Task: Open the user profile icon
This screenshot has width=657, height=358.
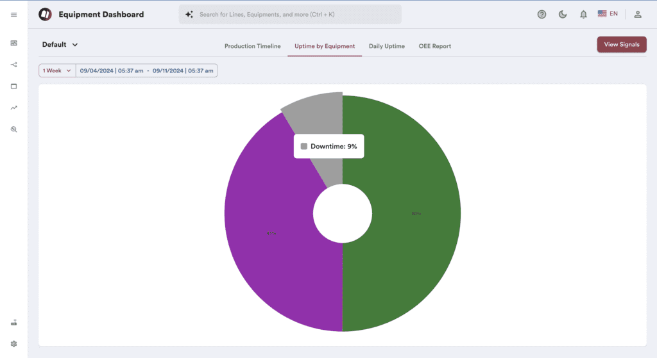Action: click(638, 15)
